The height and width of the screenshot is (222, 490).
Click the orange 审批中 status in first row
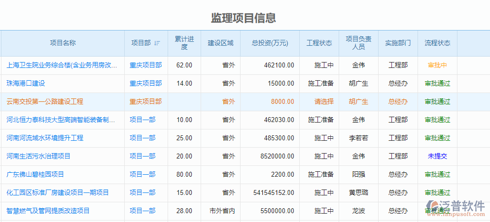tap(437, 65)
